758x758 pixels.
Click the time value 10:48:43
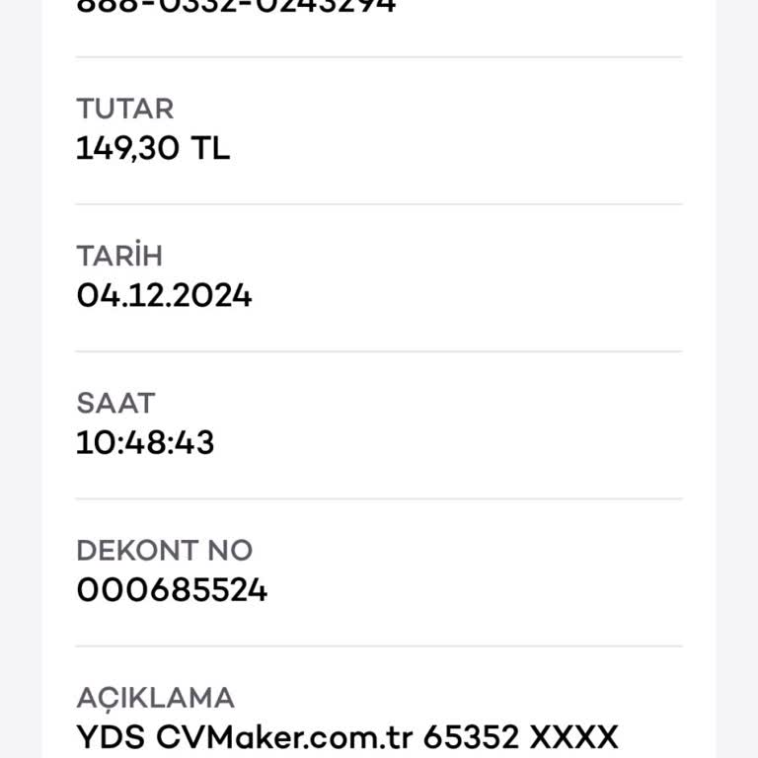[x=145, y=442]
